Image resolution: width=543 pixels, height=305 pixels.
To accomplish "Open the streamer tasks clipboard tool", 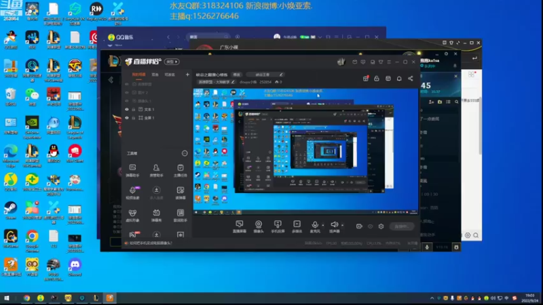I will (x=180, y=171).
